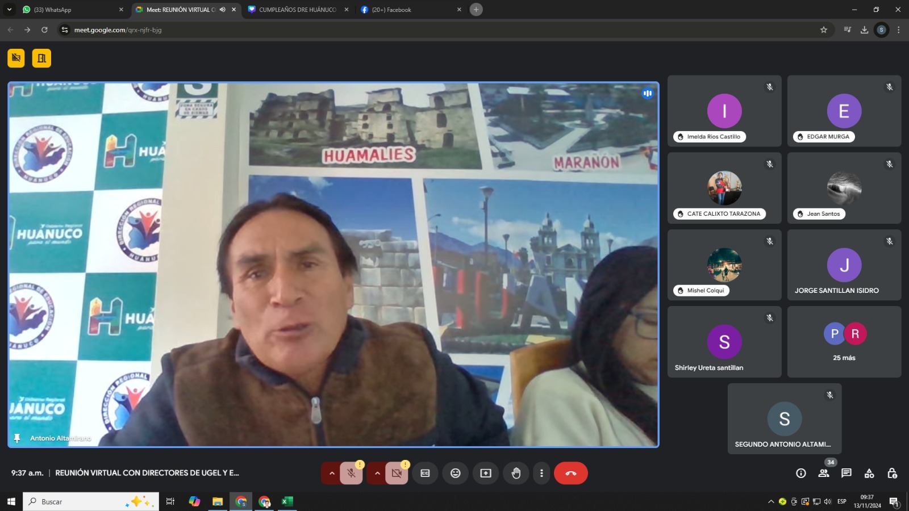Switch to the CUMPLEAÑOS DRE HUÁNUCO tab

coord(298,10)
